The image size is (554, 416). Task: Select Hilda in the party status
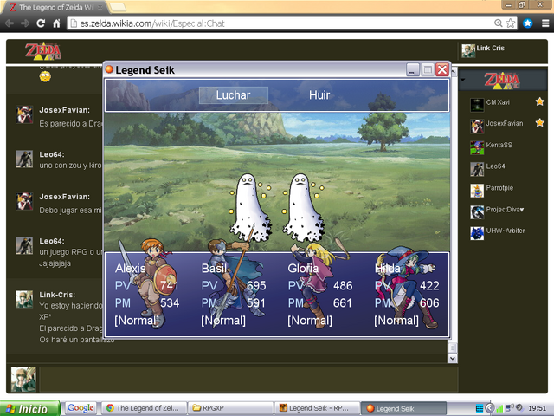pyautogui.click(x=387, y=268)
